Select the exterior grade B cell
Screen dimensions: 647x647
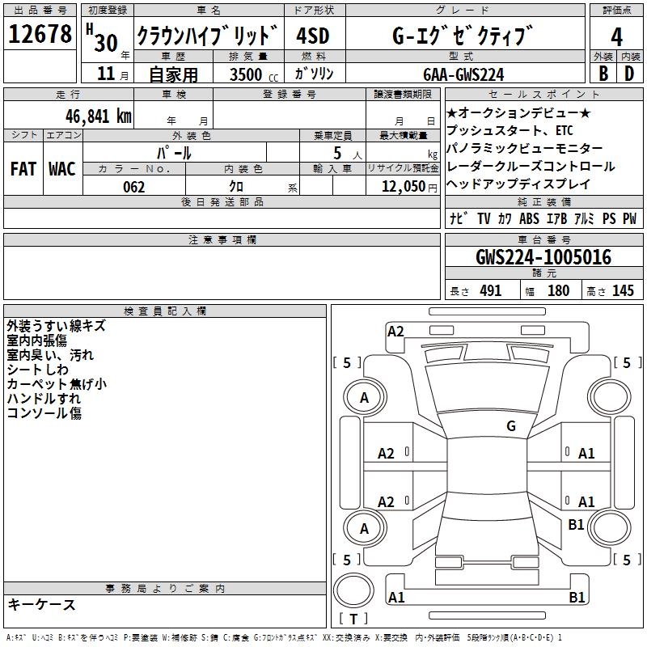603,74
